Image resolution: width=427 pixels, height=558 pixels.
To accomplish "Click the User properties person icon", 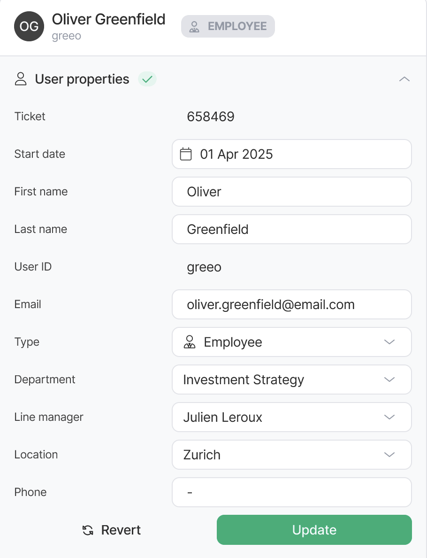I will tap(21, 79).
